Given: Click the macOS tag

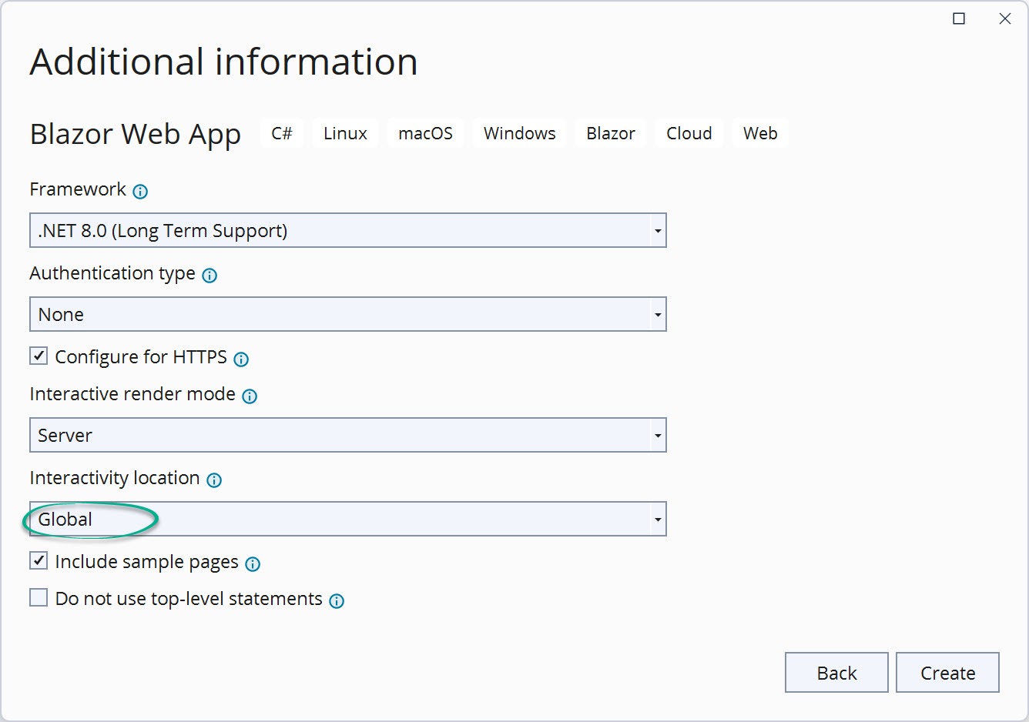Looking at the screenshot, I should 425,133.
